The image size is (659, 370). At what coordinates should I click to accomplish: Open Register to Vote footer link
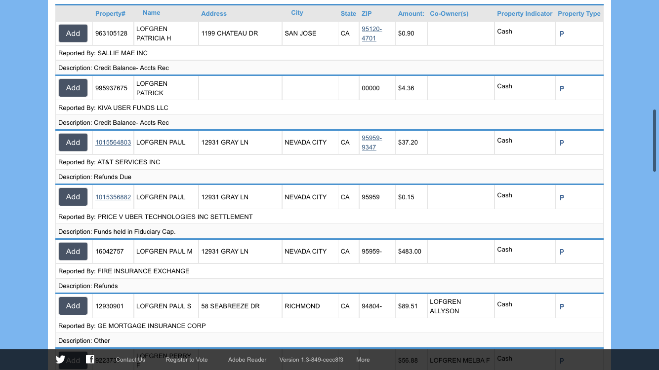tap(187, 360)
